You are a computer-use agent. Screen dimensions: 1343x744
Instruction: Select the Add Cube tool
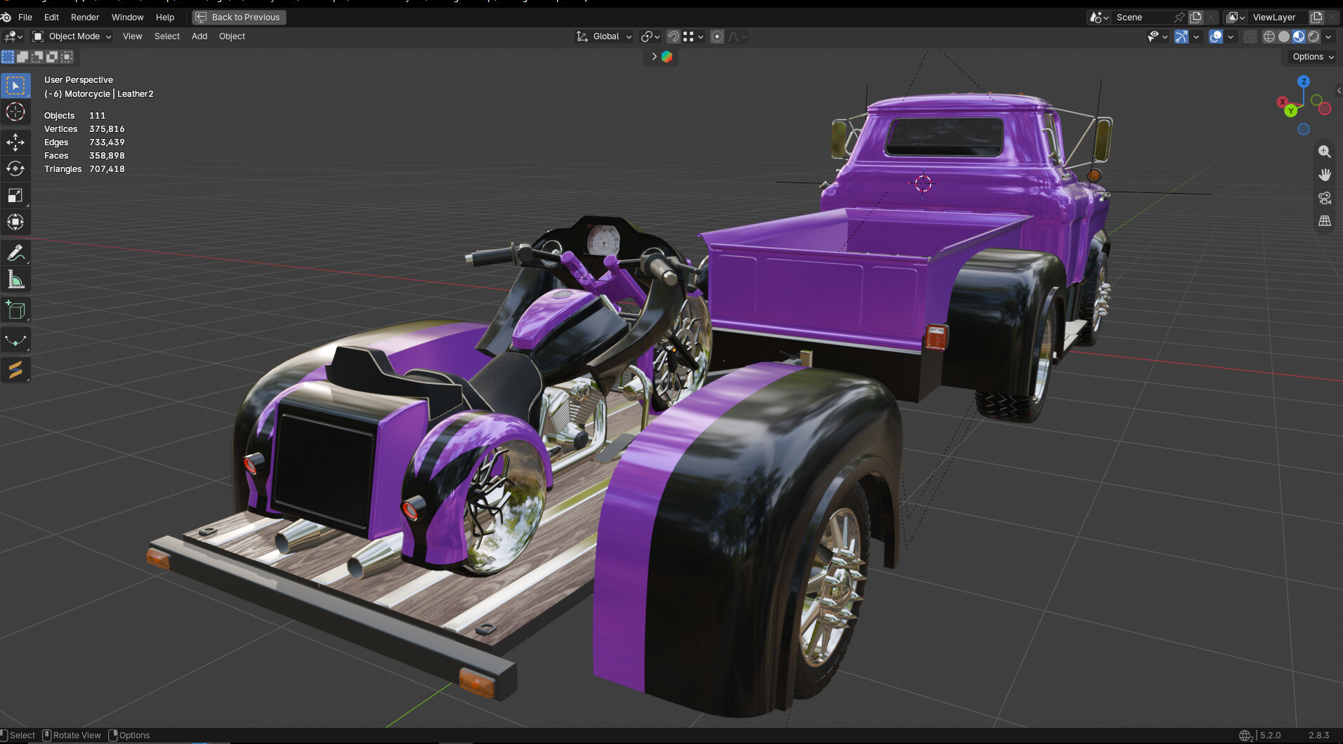point(15,310)
